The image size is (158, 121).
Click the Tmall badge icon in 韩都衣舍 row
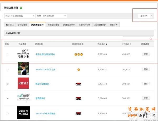tap(78, 84)
